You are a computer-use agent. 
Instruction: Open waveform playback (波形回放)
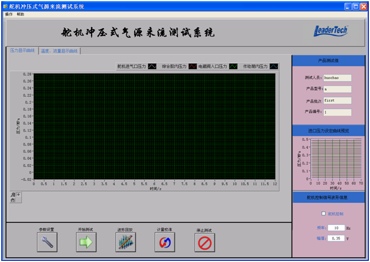[125, 241]
